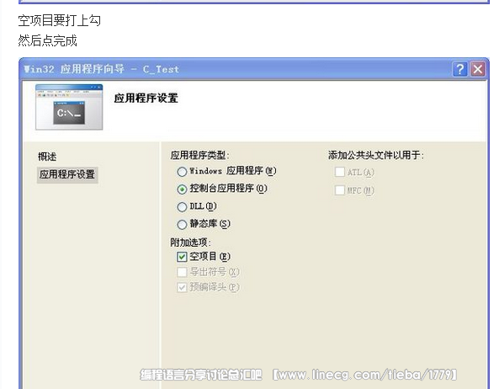
Task: Select 应用程序设置 in the sidebar
Action: click(x=67, y=174)
